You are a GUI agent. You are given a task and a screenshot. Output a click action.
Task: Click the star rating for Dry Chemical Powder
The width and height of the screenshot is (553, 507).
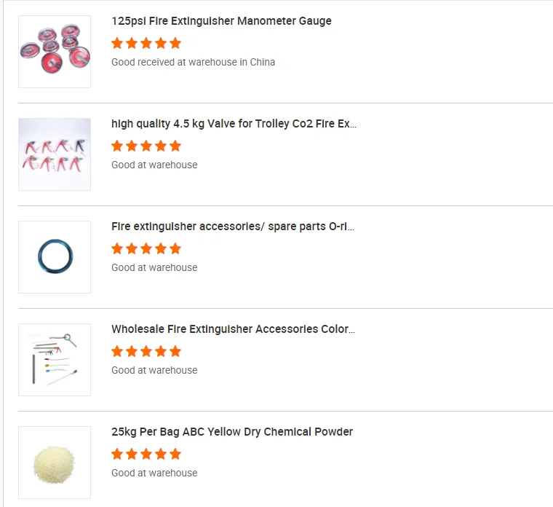146,454
